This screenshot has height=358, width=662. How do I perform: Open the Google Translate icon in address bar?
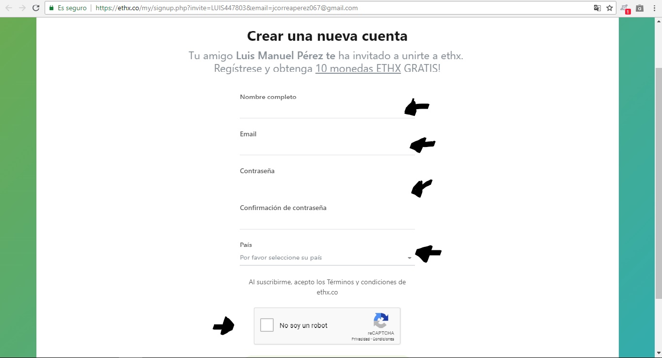[597, 8]
